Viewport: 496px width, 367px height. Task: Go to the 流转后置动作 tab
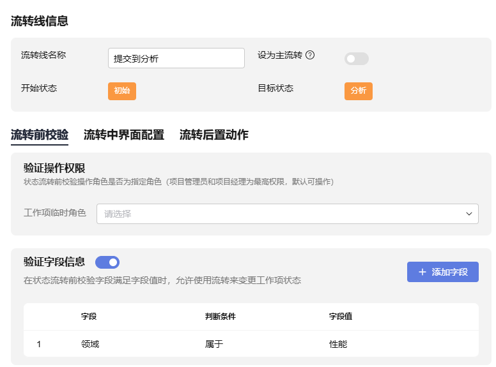(x=214, y=135)
